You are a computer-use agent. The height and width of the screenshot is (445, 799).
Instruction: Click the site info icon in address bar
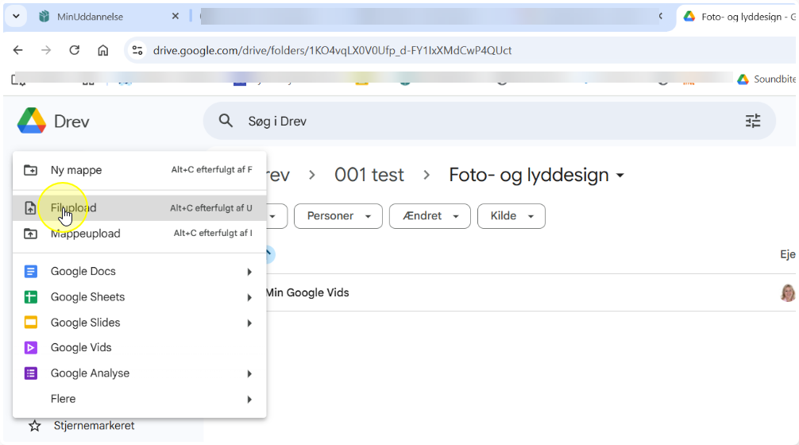(x=137, y=50)
